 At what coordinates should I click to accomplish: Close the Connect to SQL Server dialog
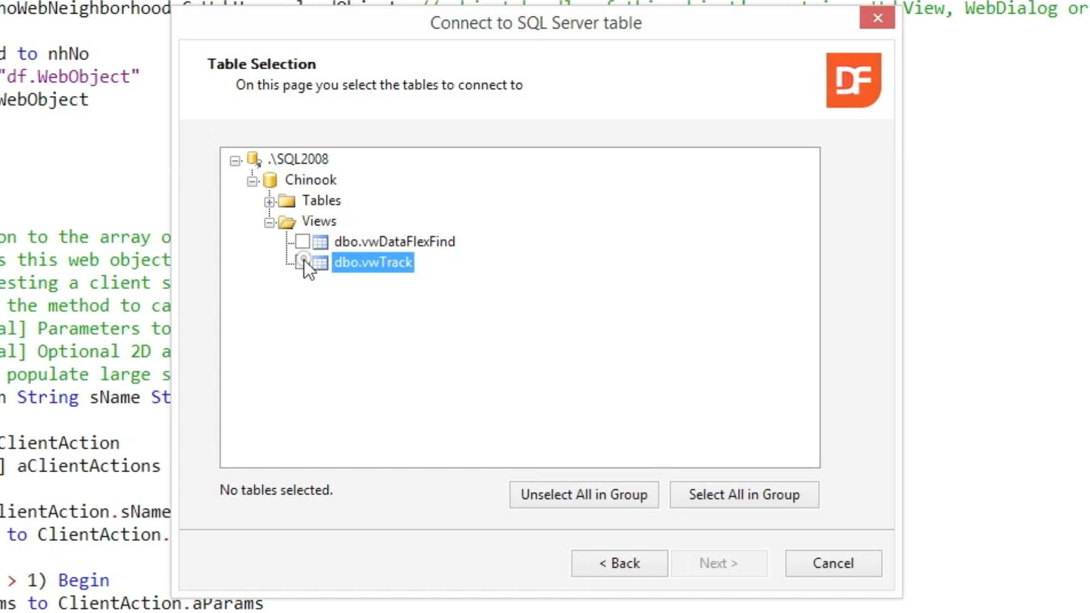(x=877, y=18)
